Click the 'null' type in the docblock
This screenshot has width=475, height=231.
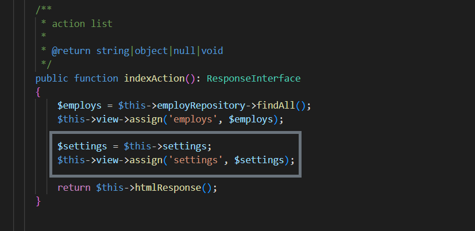tap(184, 51)
